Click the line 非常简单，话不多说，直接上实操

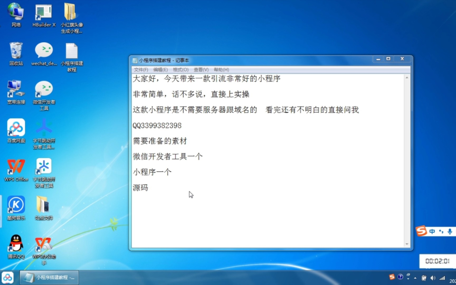(191, 94)
